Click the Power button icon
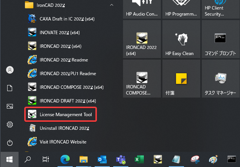 click(x=10, y=143)
